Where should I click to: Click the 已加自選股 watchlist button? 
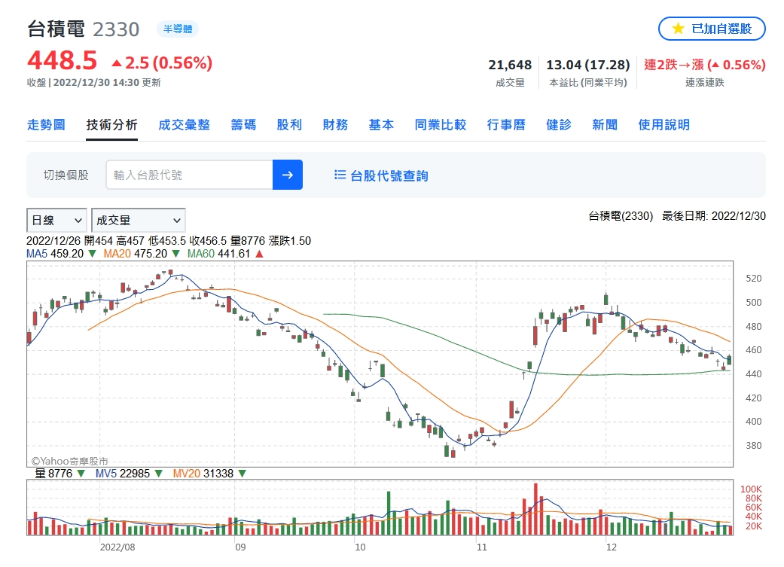pyautogui.click(x=712, y=29)
